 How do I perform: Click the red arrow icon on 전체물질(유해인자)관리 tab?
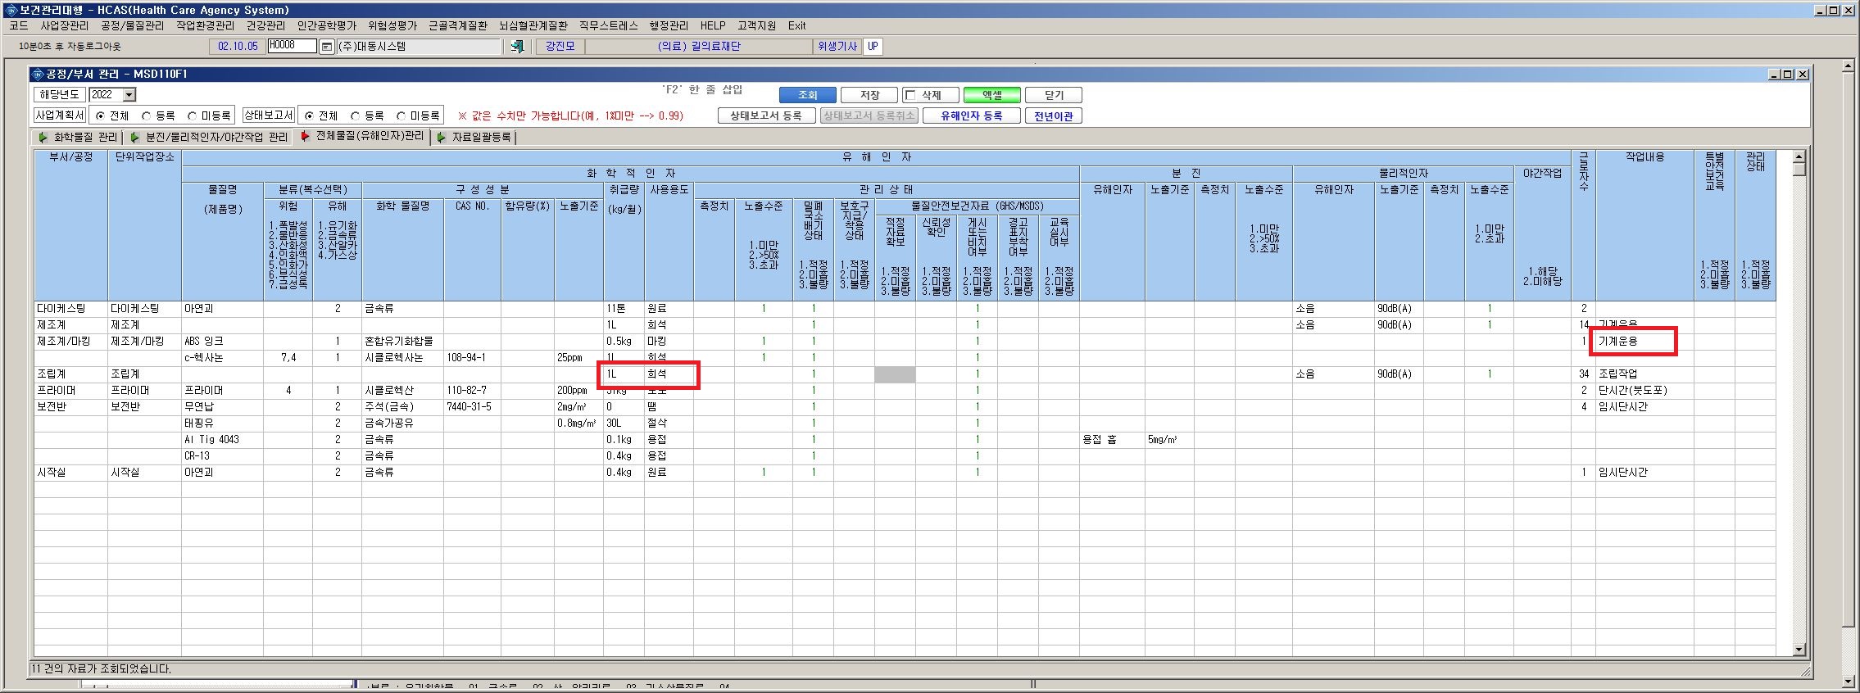pos(306,136)
